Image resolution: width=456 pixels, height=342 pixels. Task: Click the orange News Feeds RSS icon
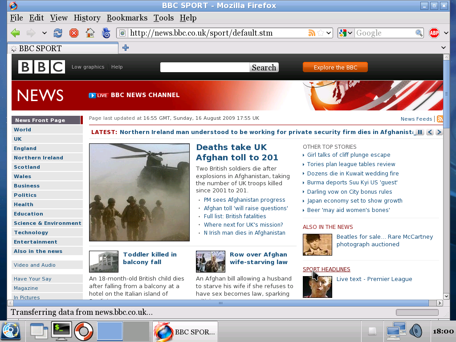click(x=440, y=118)
